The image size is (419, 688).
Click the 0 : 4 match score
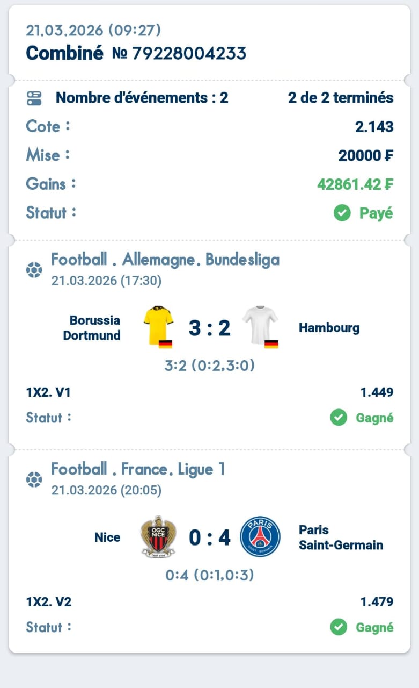coord(209,537)
